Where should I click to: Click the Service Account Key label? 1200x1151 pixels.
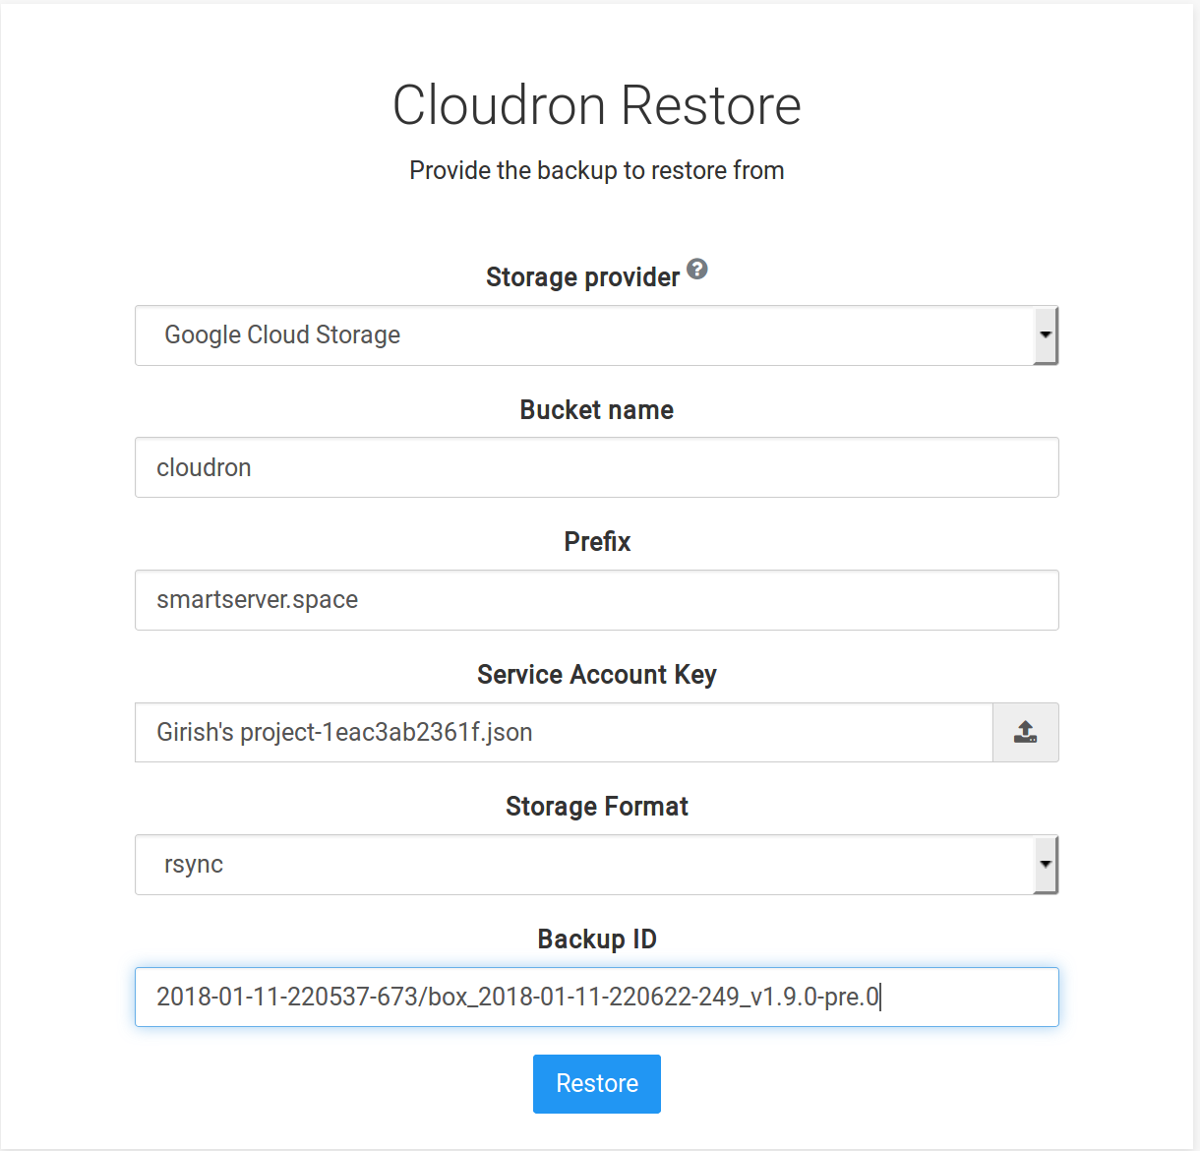(x=596, y=675)
